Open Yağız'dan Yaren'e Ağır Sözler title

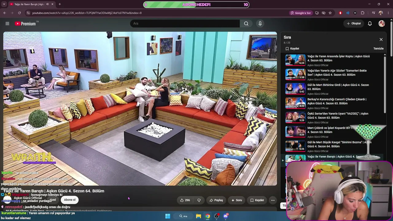click(x=337, y=73)
